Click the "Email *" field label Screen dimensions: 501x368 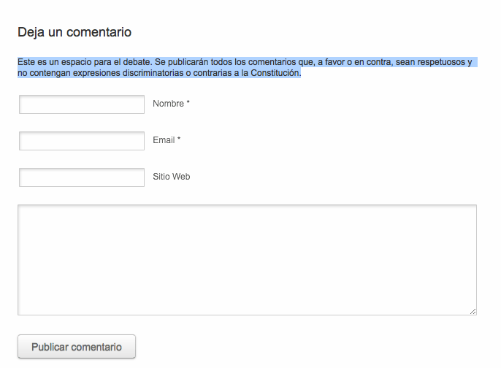167,140
